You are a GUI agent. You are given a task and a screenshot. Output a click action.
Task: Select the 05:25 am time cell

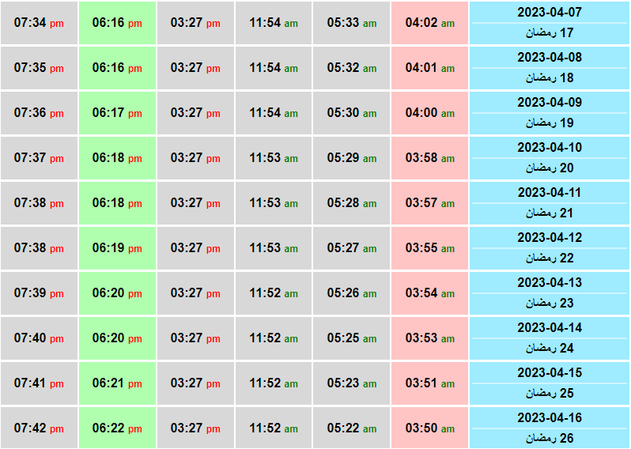click(351, 338)
